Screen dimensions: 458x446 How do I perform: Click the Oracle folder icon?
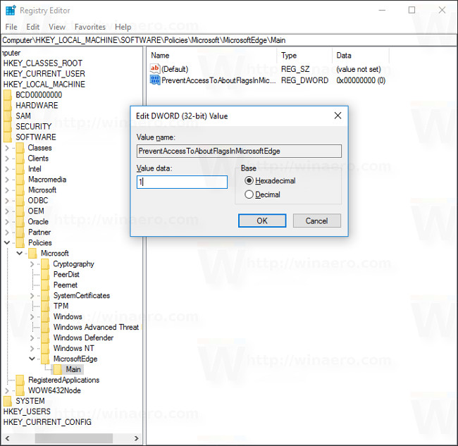pyautogui.click(x=20, y=222)
